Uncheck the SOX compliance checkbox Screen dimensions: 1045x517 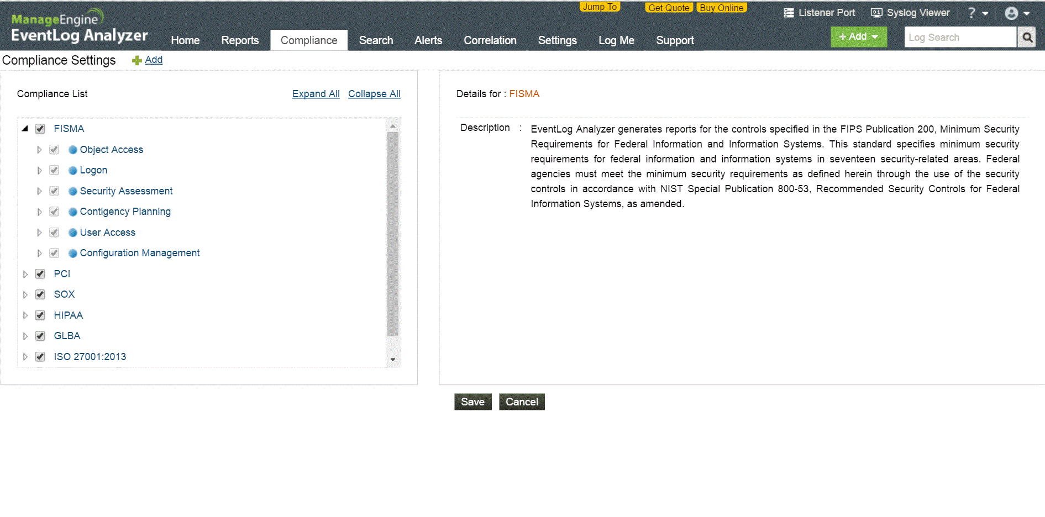click(x=40, y=294)
